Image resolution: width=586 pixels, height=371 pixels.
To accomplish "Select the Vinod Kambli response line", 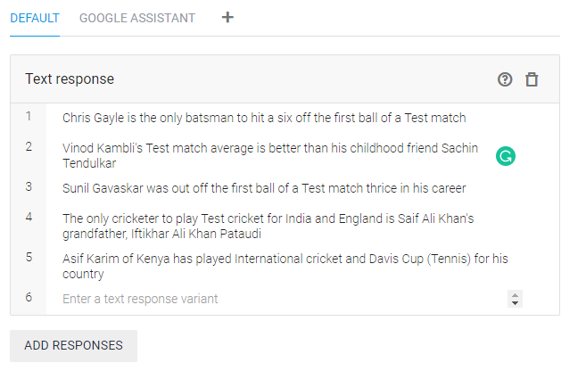I will 269,155.
